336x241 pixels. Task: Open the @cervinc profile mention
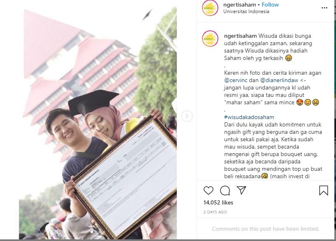[x=236, y=80]
